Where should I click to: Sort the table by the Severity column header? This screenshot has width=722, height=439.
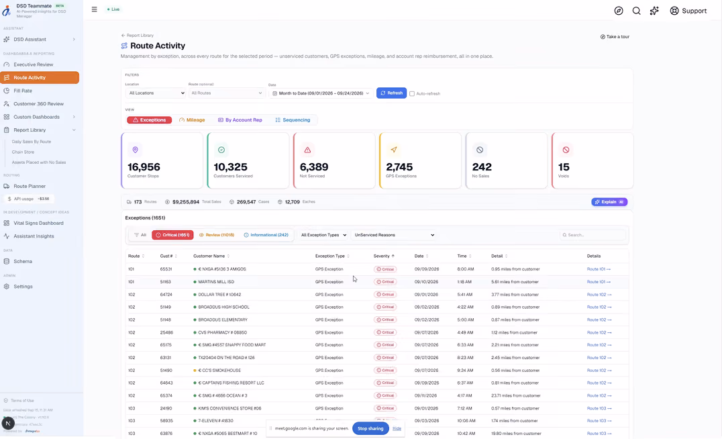point(384,256)
